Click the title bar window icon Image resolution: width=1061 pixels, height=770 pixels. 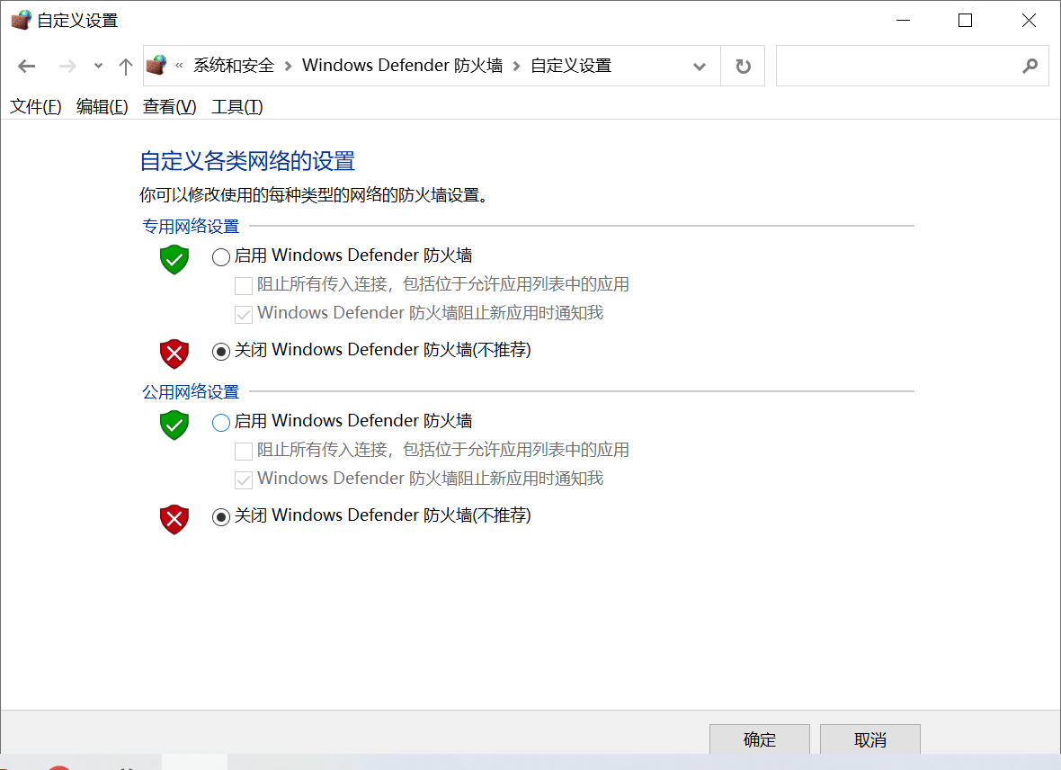(21, 20)
